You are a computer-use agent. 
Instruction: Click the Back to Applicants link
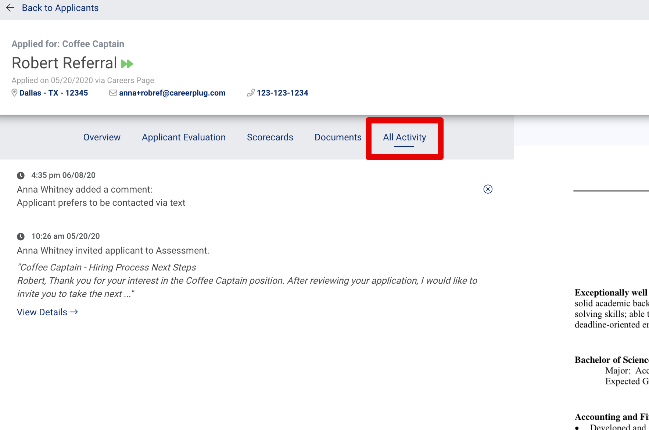pos(60,8)
